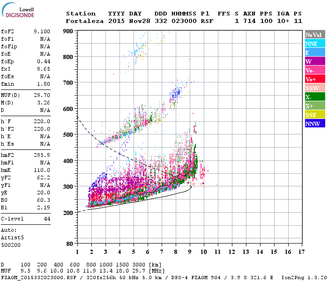Select the year 2015 in header
The image size is (328, 281).
pyautogui.click(x=116, y=21)
